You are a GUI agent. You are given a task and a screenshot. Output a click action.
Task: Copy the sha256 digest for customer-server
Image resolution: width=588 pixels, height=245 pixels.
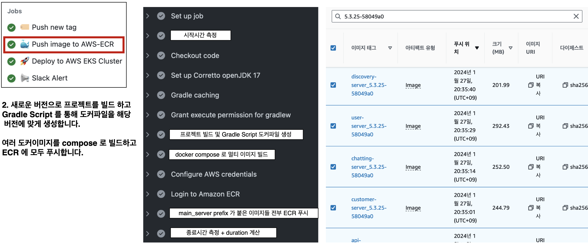coord(565,208)
